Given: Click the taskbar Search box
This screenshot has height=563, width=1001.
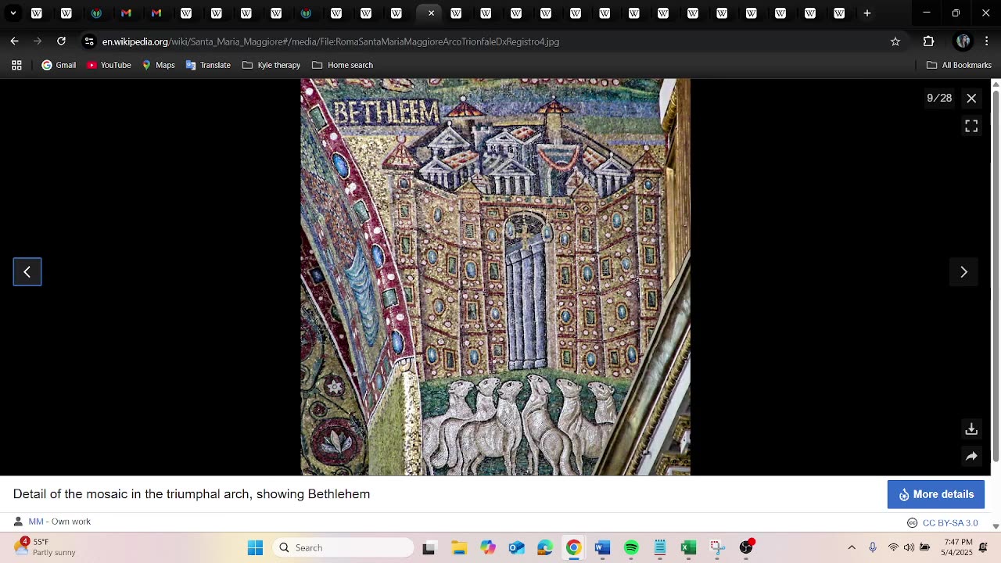Looking at the screenshot, I should point(343,547).
